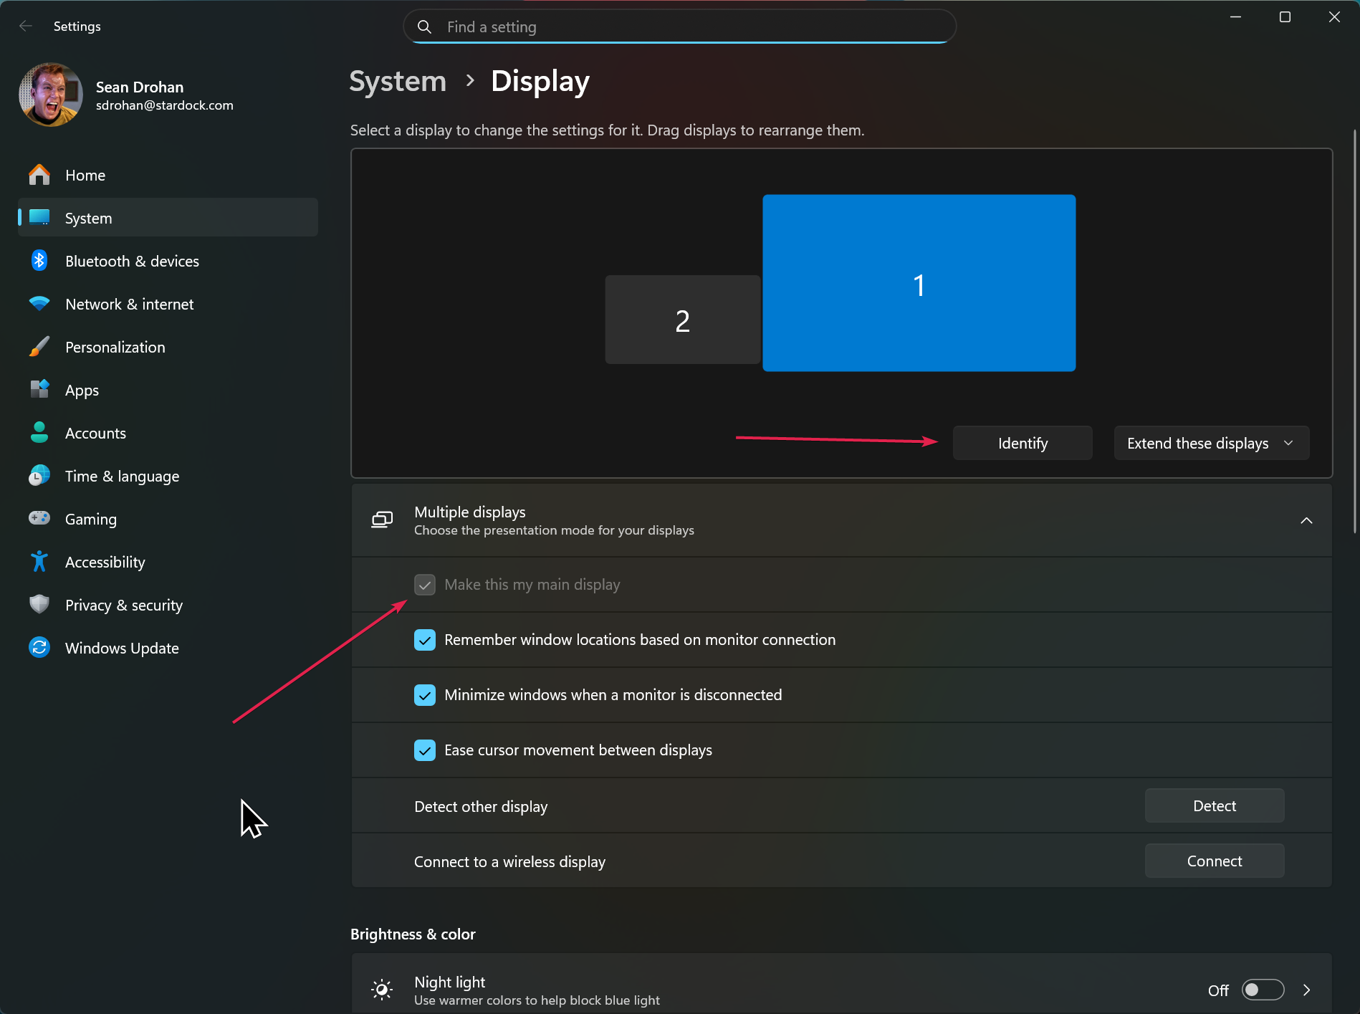This screenshot has width=1360, height=1014.
Task: Click the Detect button
Action: click(x=1214, y=806)
